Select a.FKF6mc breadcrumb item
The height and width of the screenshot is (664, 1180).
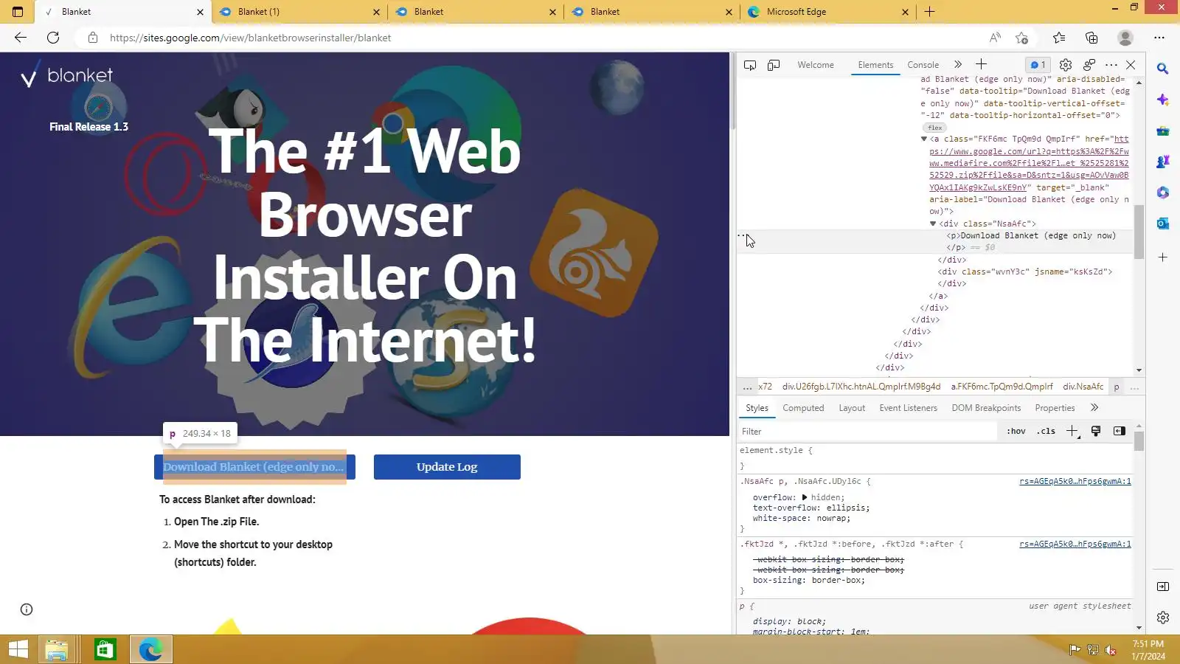click(1002, 387)
